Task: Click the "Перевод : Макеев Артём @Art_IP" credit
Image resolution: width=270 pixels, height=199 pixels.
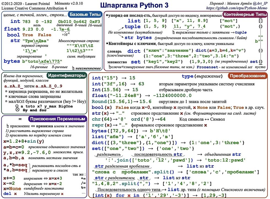Action: (238, 4)
